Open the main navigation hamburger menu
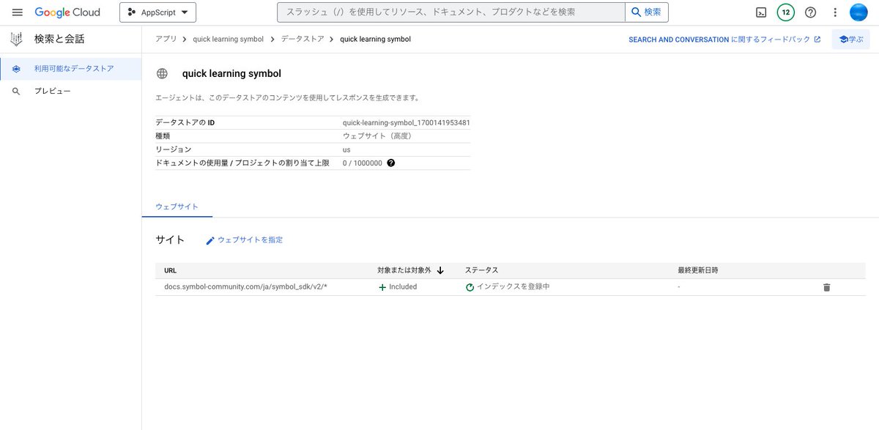 (18, 12)
